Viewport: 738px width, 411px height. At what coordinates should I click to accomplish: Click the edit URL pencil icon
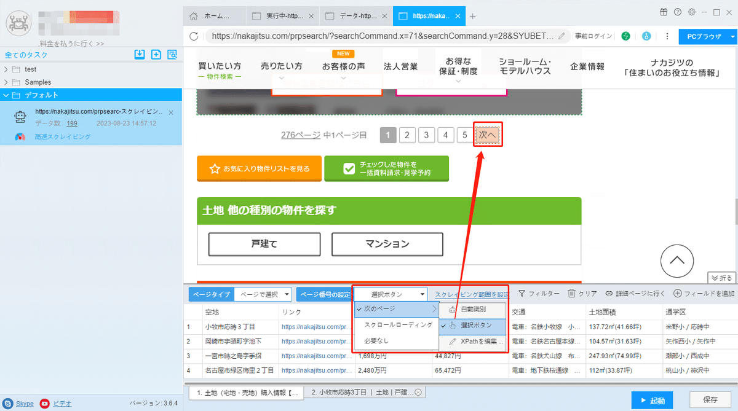click(561, 36)
